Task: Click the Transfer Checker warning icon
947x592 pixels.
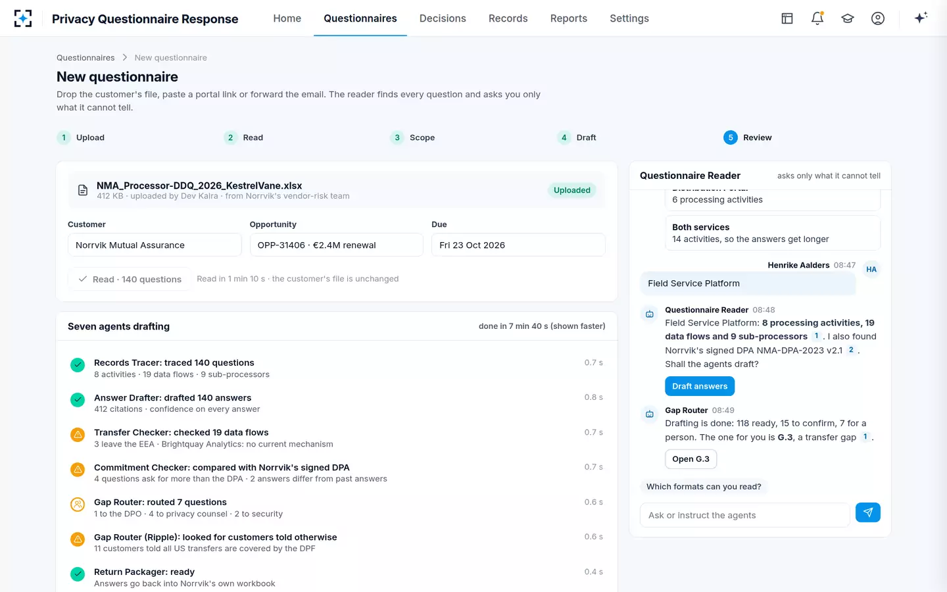Action: point(78,435)
